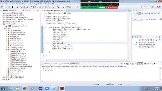Viewport: 162px width, 91px height.
Task: Click Remove Launch X icon in Console
Action: [124, 64]
